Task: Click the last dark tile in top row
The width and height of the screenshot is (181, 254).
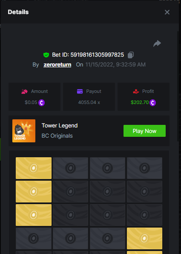Action: (144, 168)
